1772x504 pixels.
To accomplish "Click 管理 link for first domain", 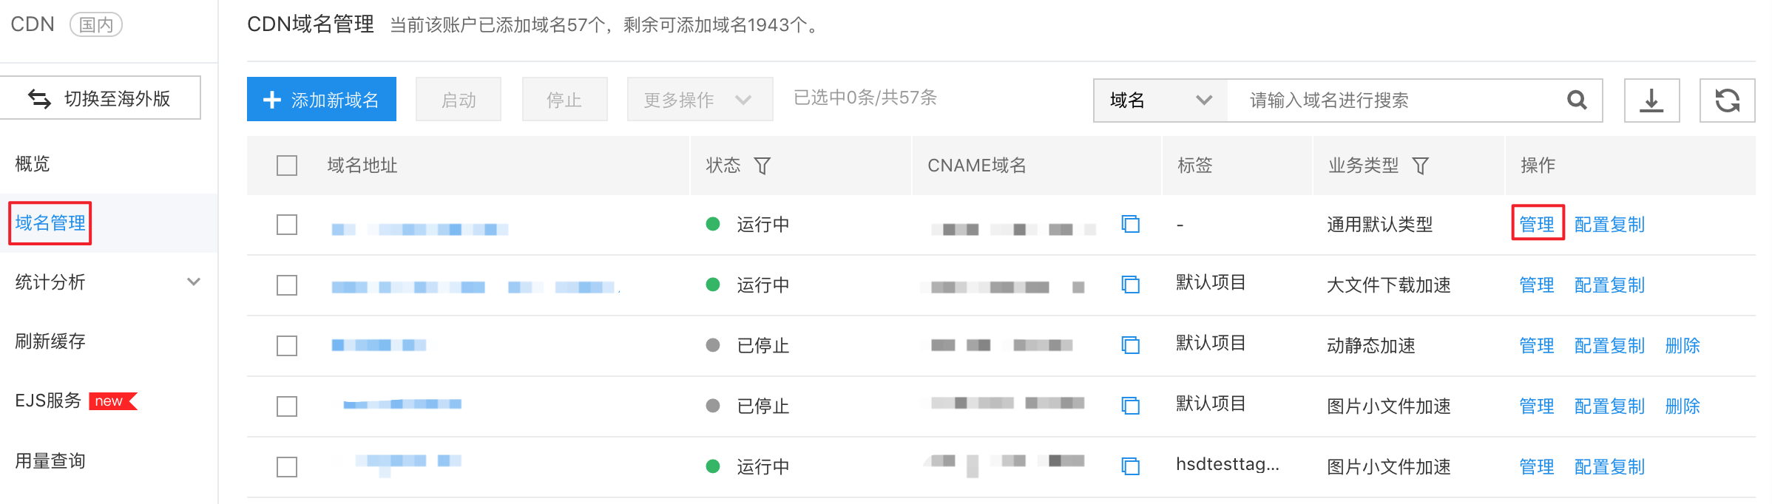I will (1537, 224).
